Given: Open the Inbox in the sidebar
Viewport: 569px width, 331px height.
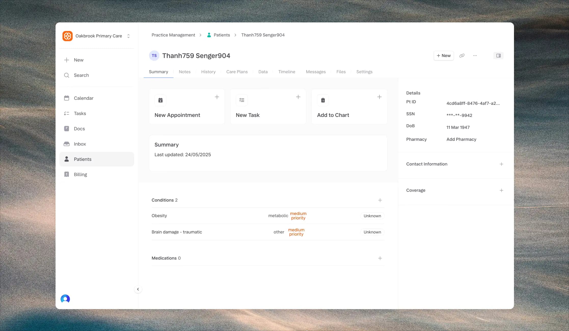Looking at the screenshot, I should click(80, 144).
